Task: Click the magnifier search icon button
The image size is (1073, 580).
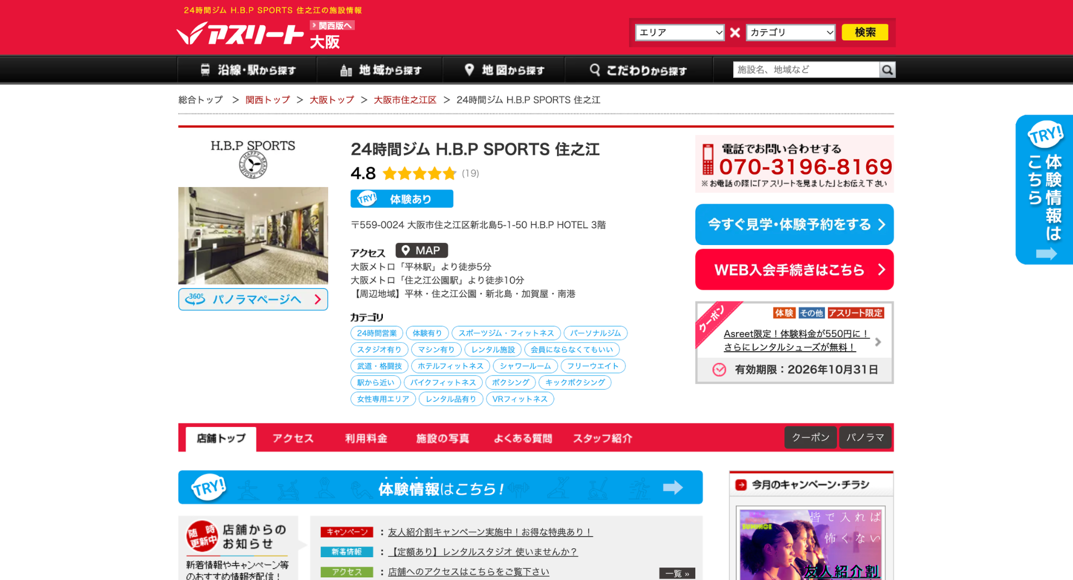Action: [887, 70]
